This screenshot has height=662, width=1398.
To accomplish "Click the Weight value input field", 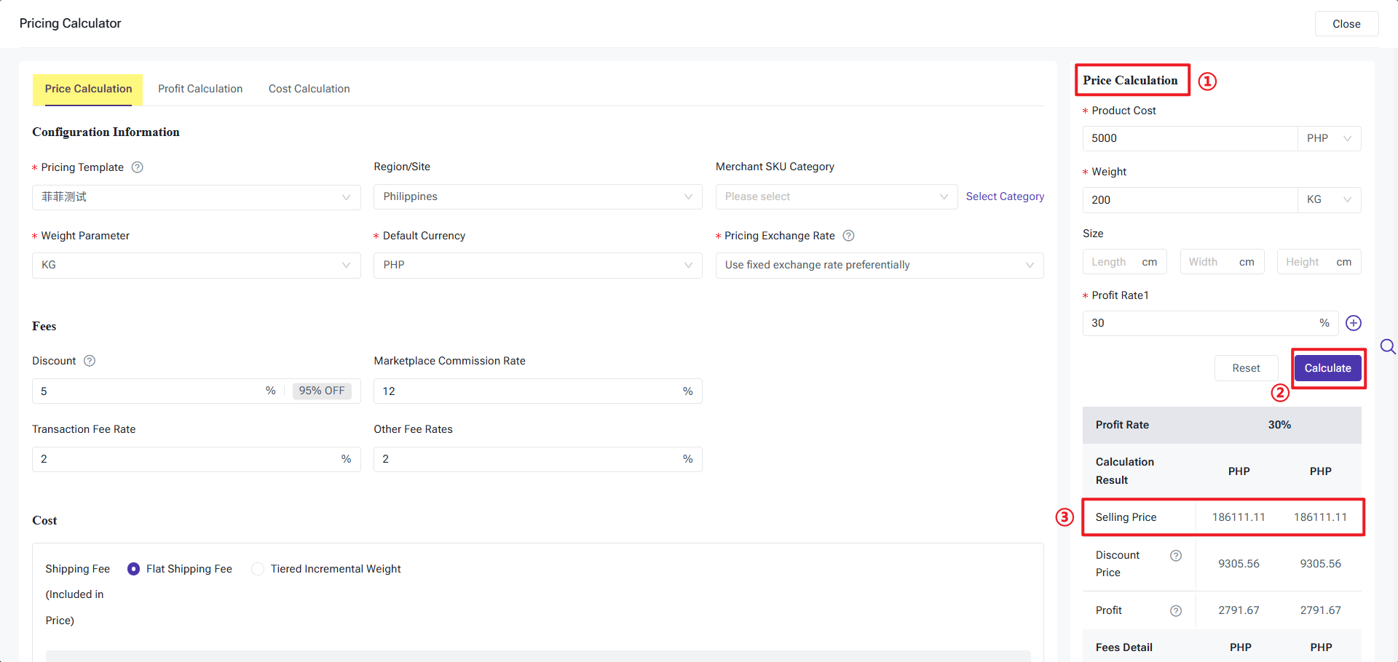I will pos(1190,200).
